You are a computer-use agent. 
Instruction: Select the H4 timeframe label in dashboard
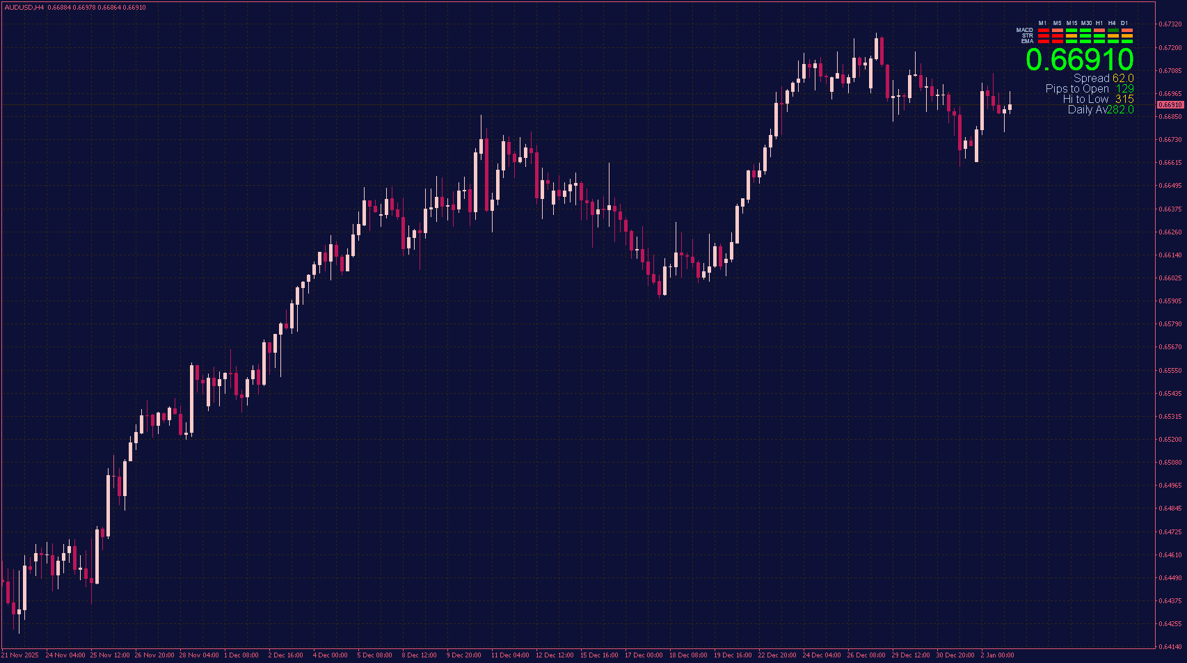coord(1113,23)
